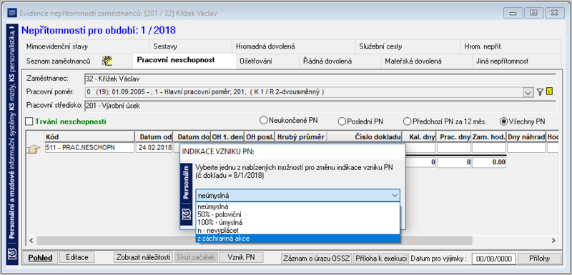572x275 pixels.
Task: Click the Datum do column header
Action: tap(192, 137)
